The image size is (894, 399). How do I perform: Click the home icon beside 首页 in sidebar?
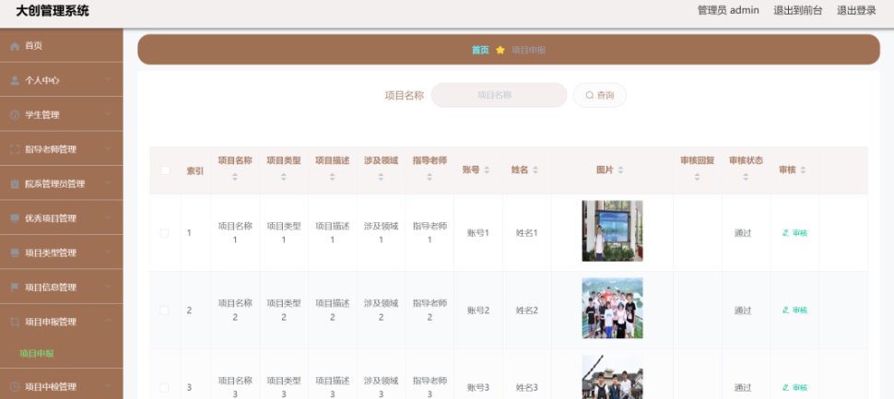[x=15, y=46]
